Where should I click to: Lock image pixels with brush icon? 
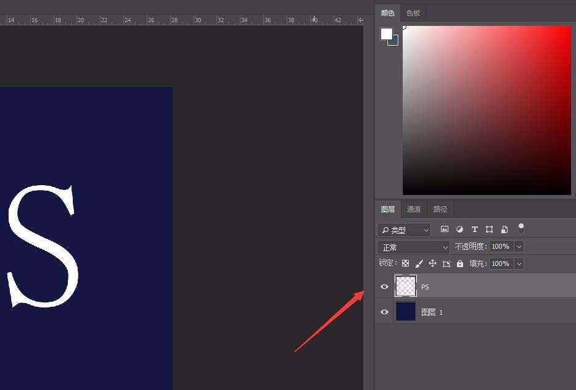tap(419, 263)
